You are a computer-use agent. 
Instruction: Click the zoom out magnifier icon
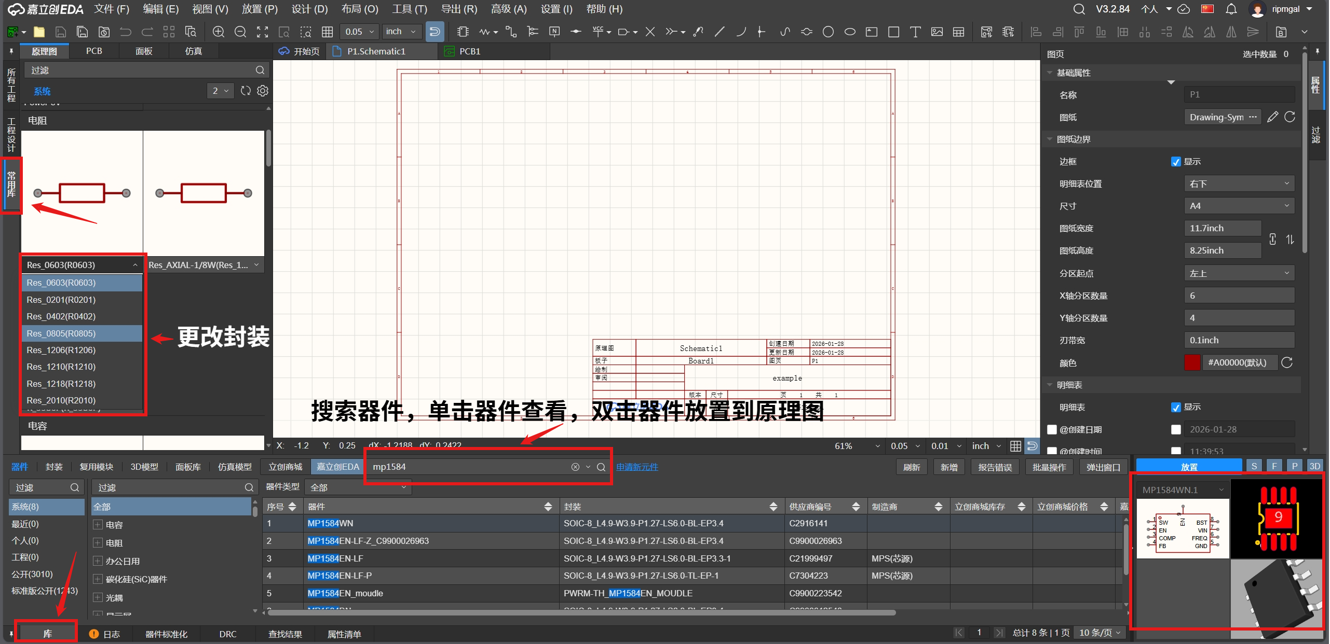pyautogui.click(x=240, y=32)
